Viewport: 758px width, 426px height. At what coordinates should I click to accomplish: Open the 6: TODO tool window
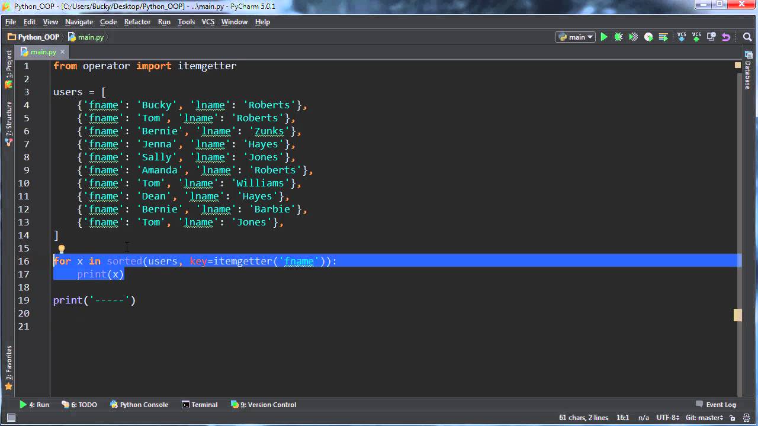click(79, 405)
